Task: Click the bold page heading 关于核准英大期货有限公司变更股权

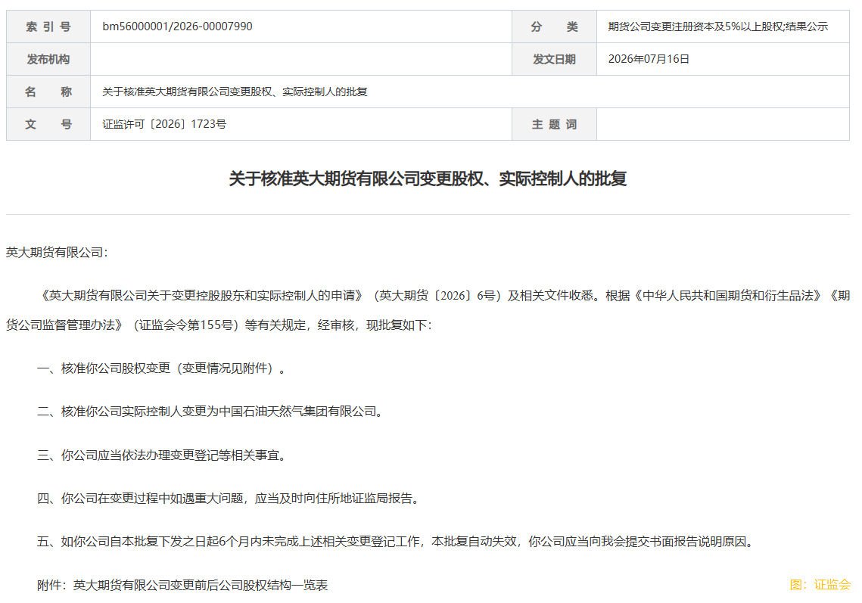Action: (428, 179)
